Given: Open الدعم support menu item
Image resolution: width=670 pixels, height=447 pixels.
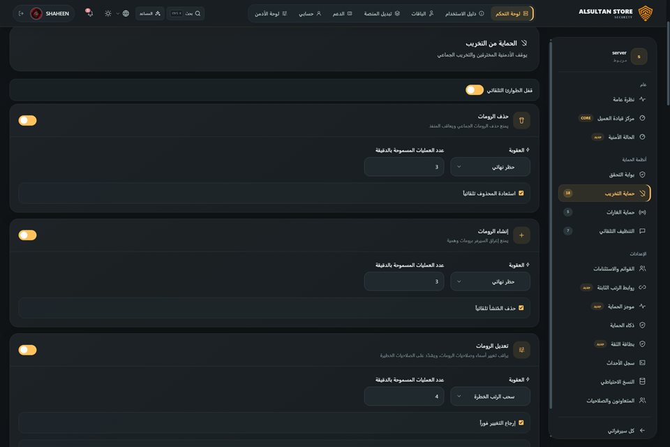Looking at the screenshot, I should (x=342, y=14).
